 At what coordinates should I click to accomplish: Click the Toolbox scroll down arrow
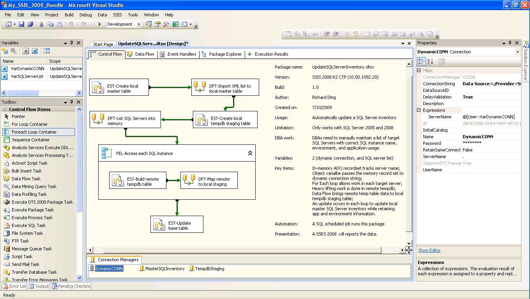coord(79,278)
